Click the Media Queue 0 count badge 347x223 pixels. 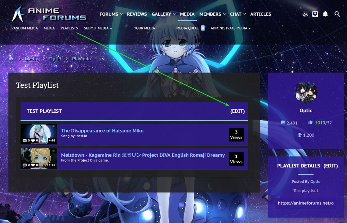[x=203, y=28]
